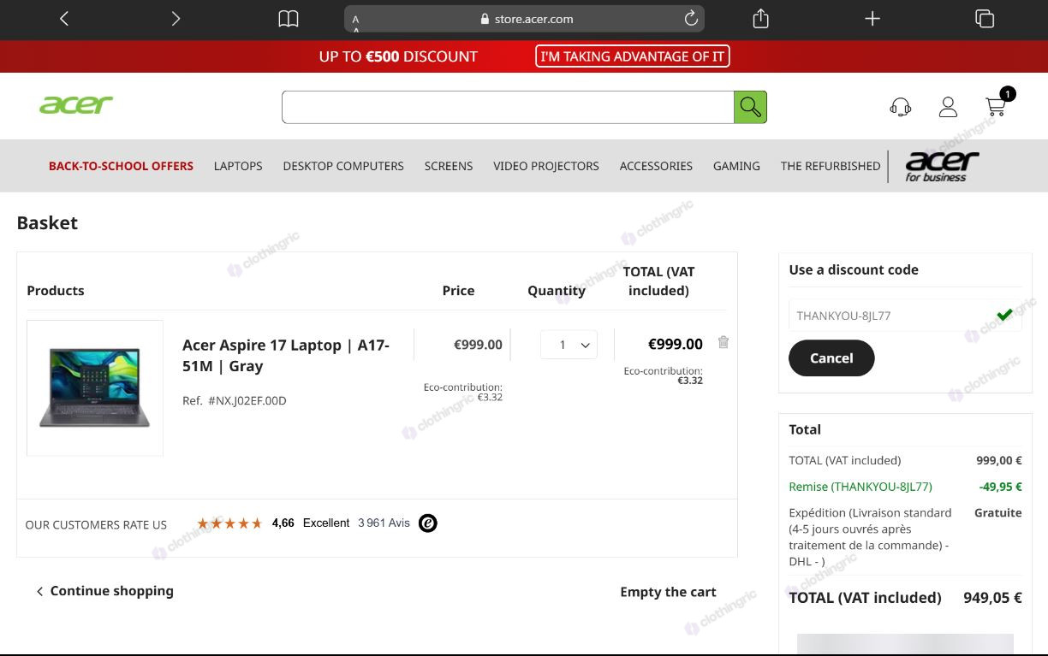The width and height of the screenshot is (1048, 656).
Task: Go back with the browser back arrow
Action: click(x=64, y=19)
